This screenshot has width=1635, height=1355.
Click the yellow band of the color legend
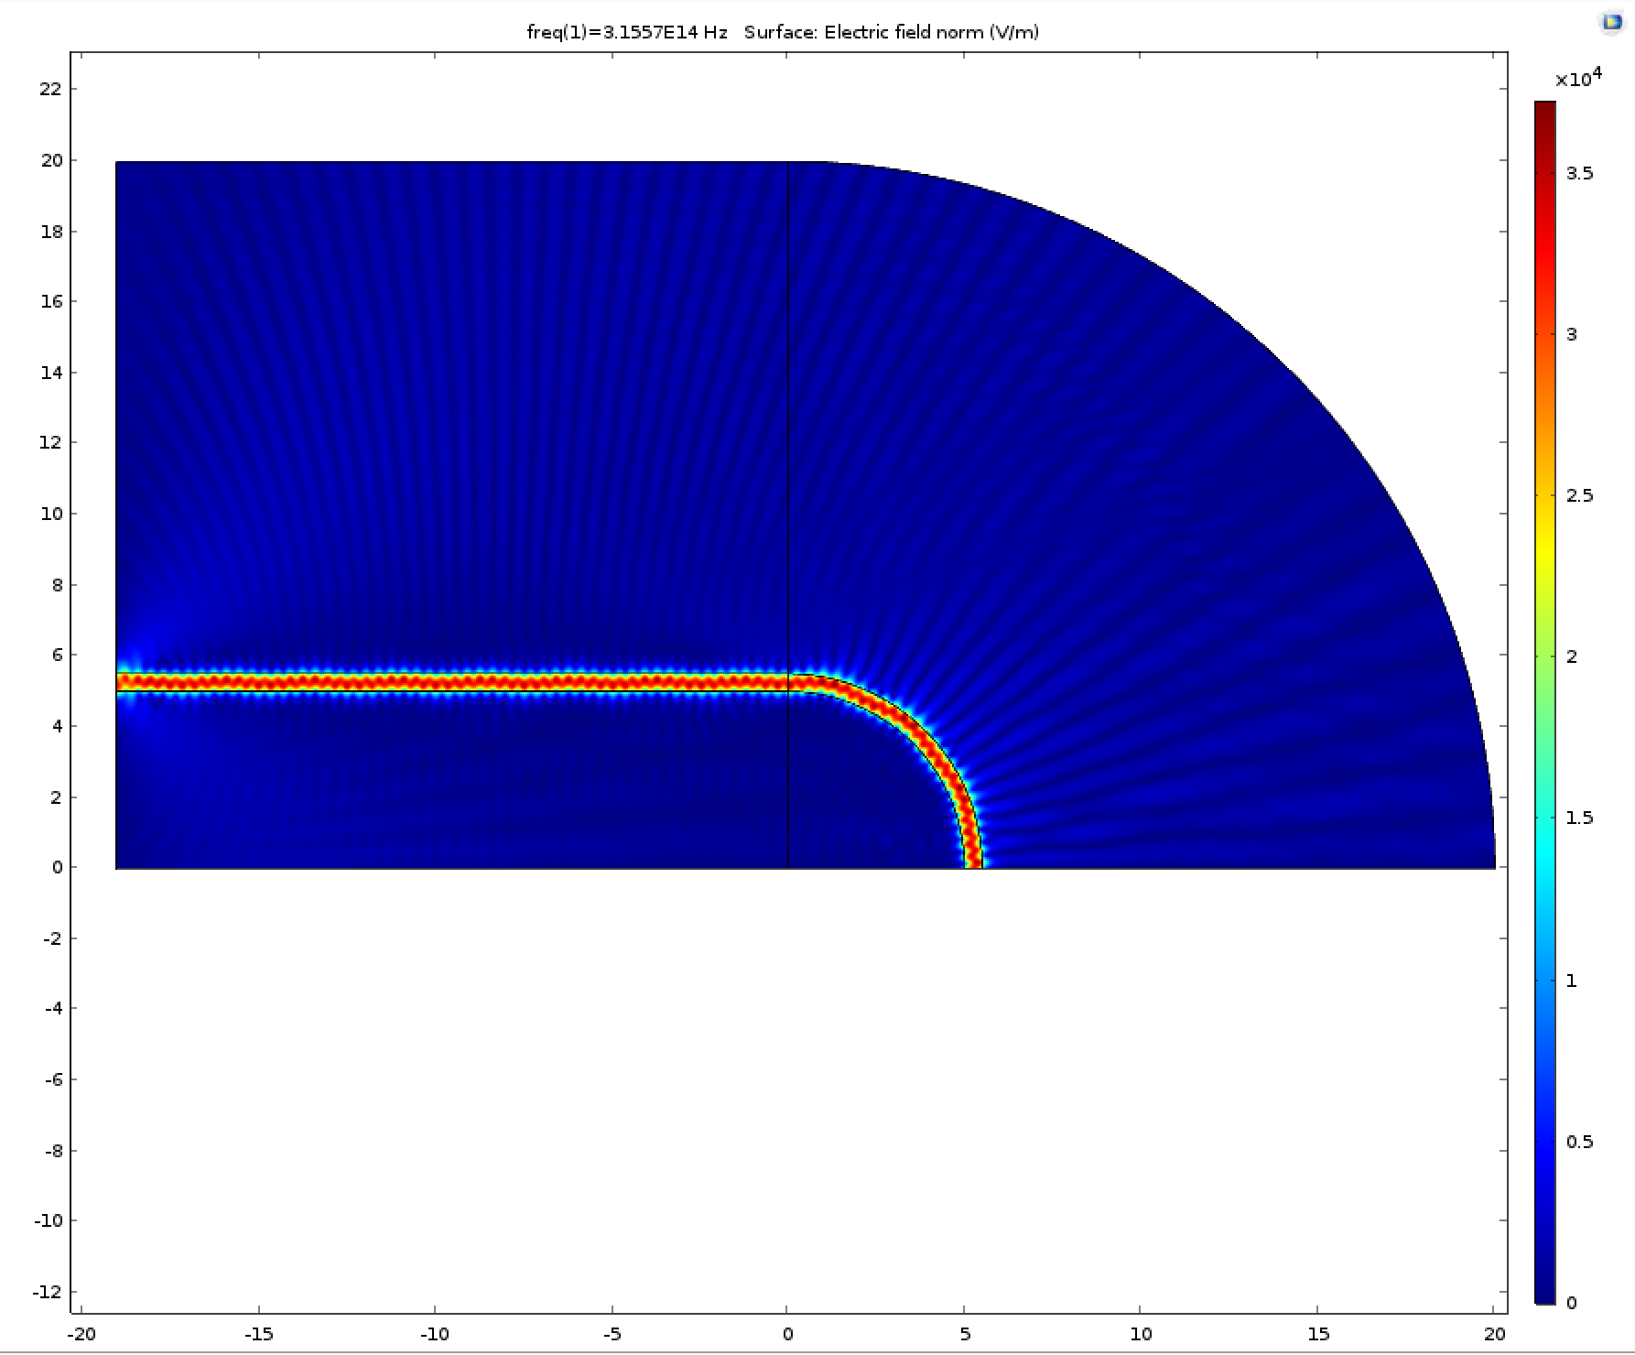click(x=1544, y=540)
